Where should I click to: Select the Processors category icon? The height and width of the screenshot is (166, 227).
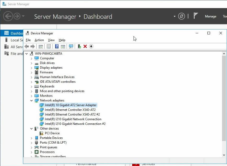37,152
